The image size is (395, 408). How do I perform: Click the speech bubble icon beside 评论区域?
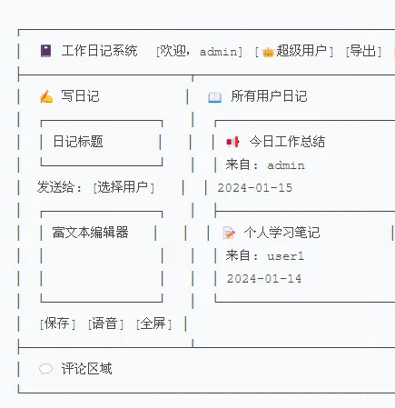(x=45, y=369)
